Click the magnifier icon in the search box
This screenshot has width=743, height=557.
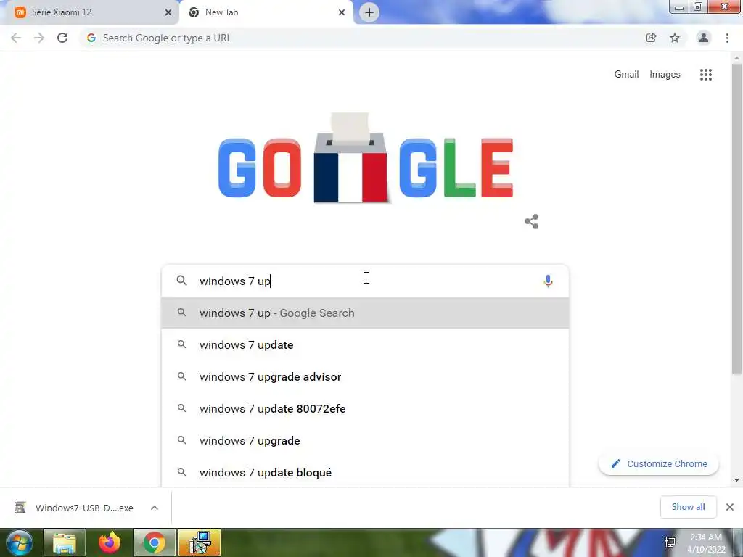[x=181, y=281]
